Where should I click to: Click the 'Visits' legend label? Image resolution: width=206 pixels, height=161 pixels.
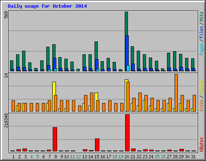pos(201,88)
